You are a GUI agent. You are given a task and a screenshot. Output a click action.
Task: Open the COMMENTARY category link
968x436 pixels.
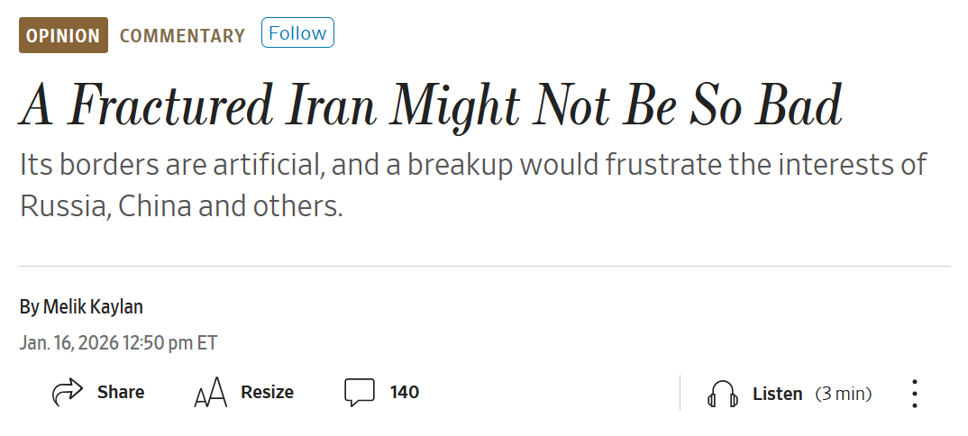coord(182,36)
